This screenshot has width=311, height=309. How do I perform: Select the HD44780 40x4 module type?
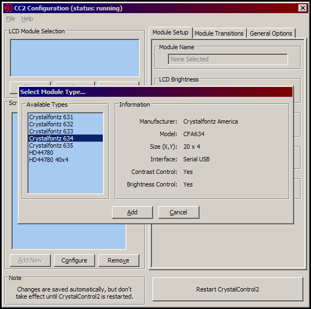[x=66, y=160]
